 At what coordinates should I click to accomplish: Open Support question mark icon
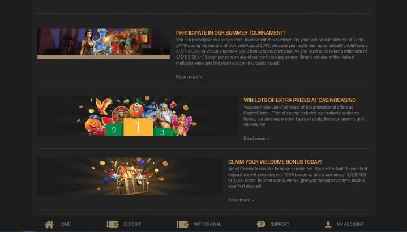coord(261,224)
